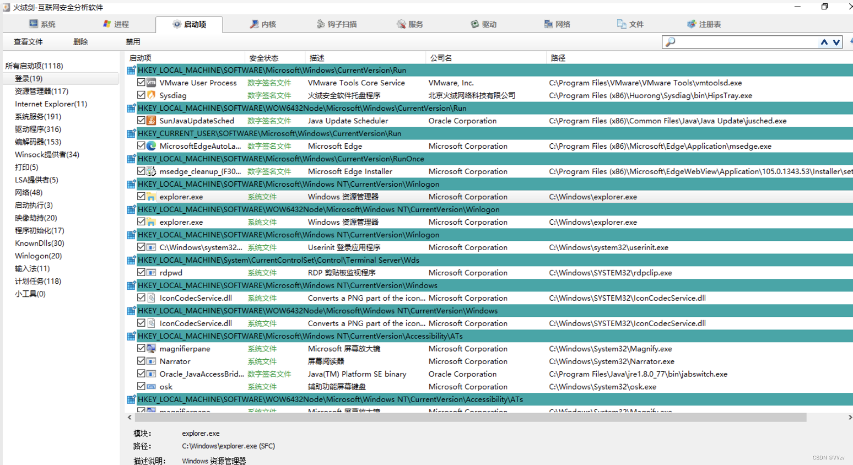Select 资源管理器(117) category
853x465 pixels.
pyautogui.click(x=41, y=91)
